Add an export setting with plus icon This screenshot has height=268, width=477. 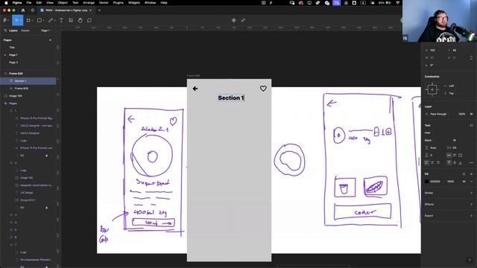click(471, 216)
